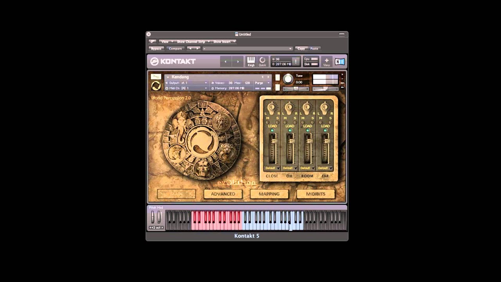
Task: Mute the OH mic channel
Action: tap(285, 122)
